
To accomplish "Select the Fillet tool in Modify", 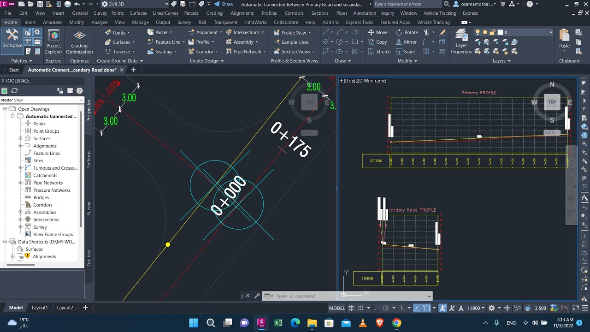I will pos(426,42).
